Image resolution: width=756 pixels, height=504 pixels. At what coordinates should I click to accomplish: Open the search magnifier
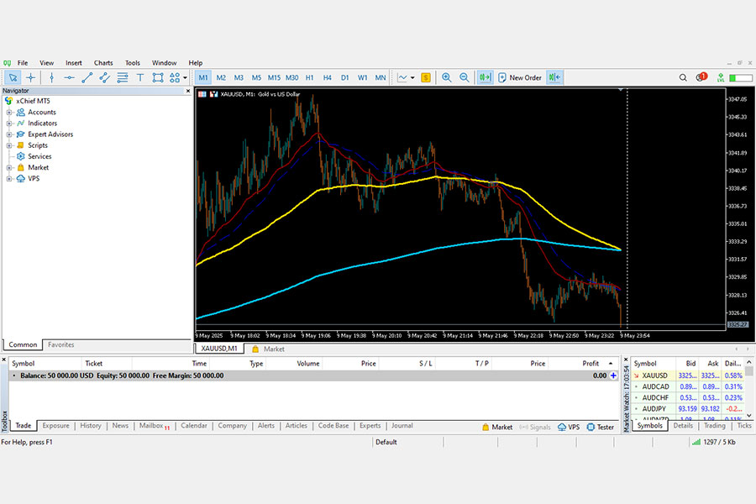pos(683,77)
